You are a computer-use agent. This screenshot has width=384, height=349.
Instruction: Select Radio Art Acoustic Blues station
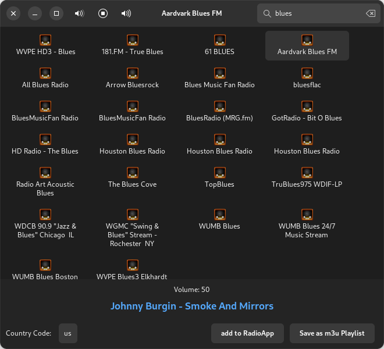click(45, 182)
